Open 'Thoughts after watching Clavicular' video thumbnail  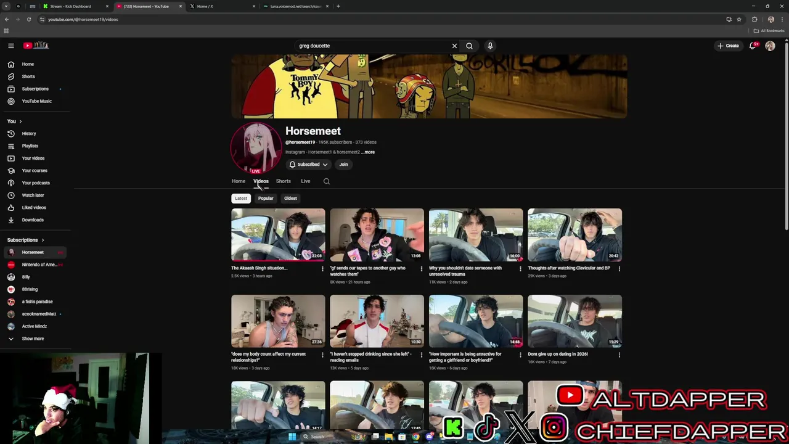574,235
